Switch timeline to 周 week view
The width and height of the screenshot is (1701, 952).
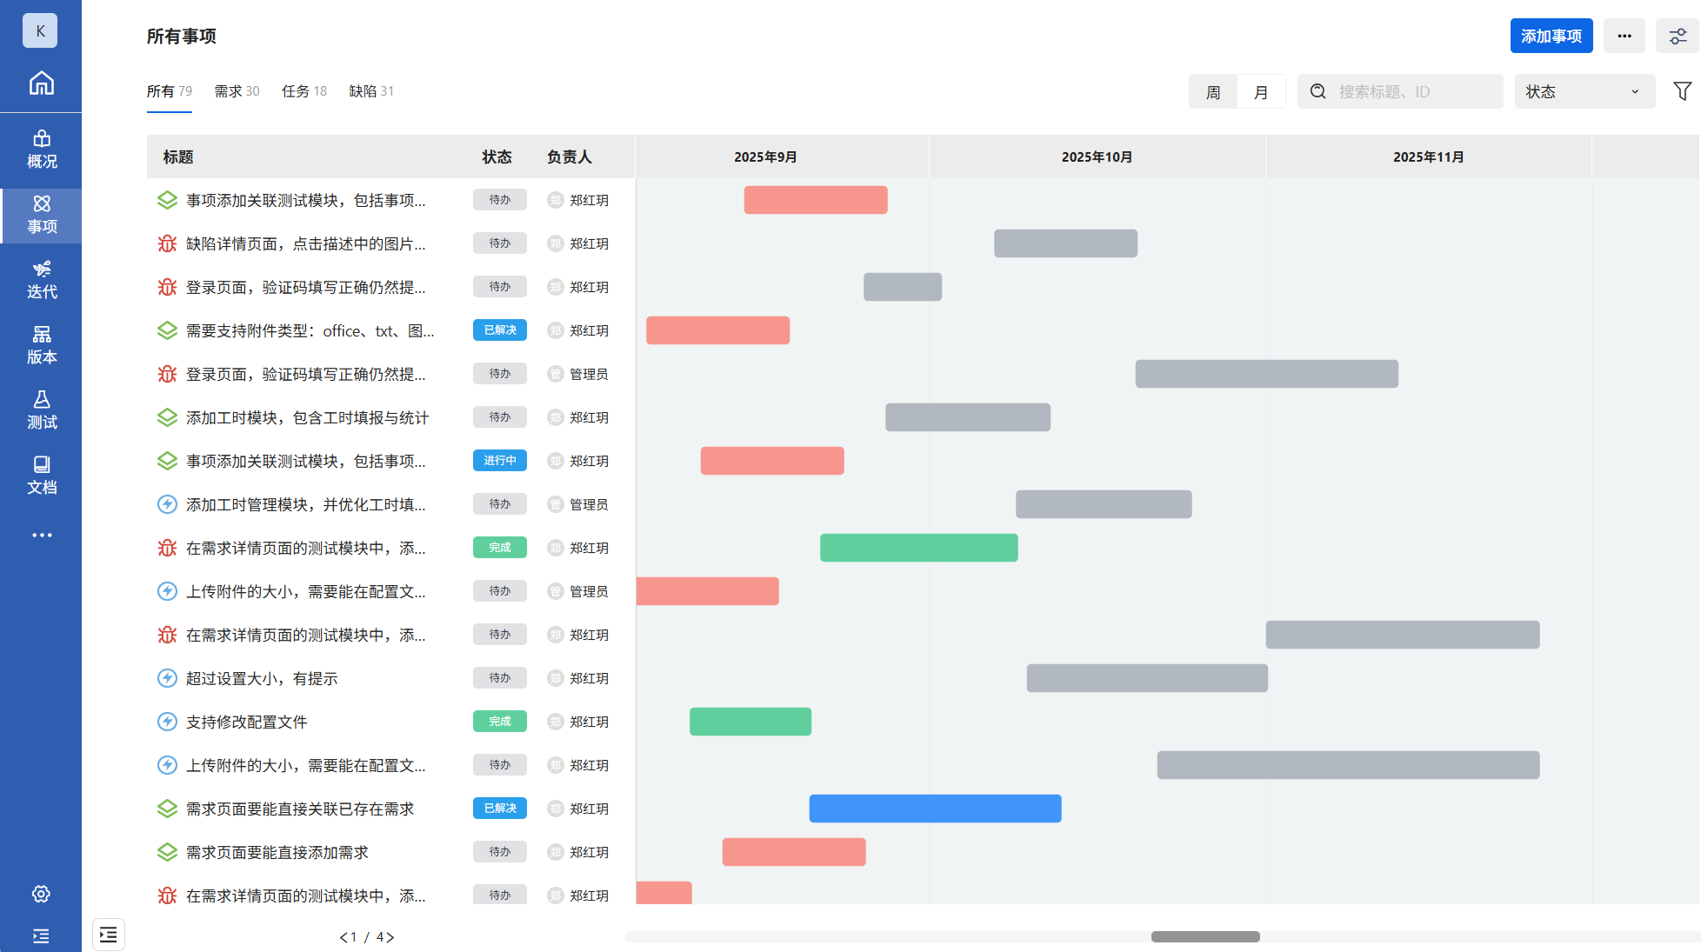point(1213,92)
